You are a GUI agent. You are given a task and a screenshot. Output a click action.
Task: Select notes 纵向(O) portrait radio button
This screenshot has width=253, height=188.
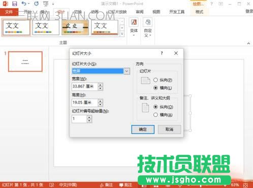(x=155, y=107)
